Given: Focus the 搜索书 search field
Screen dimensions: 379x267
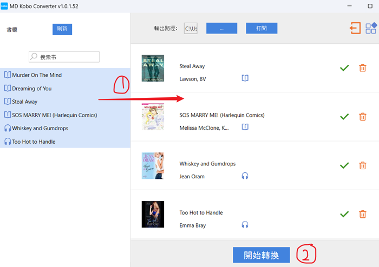Looking at the screenshot, I should tap(64, 57).
